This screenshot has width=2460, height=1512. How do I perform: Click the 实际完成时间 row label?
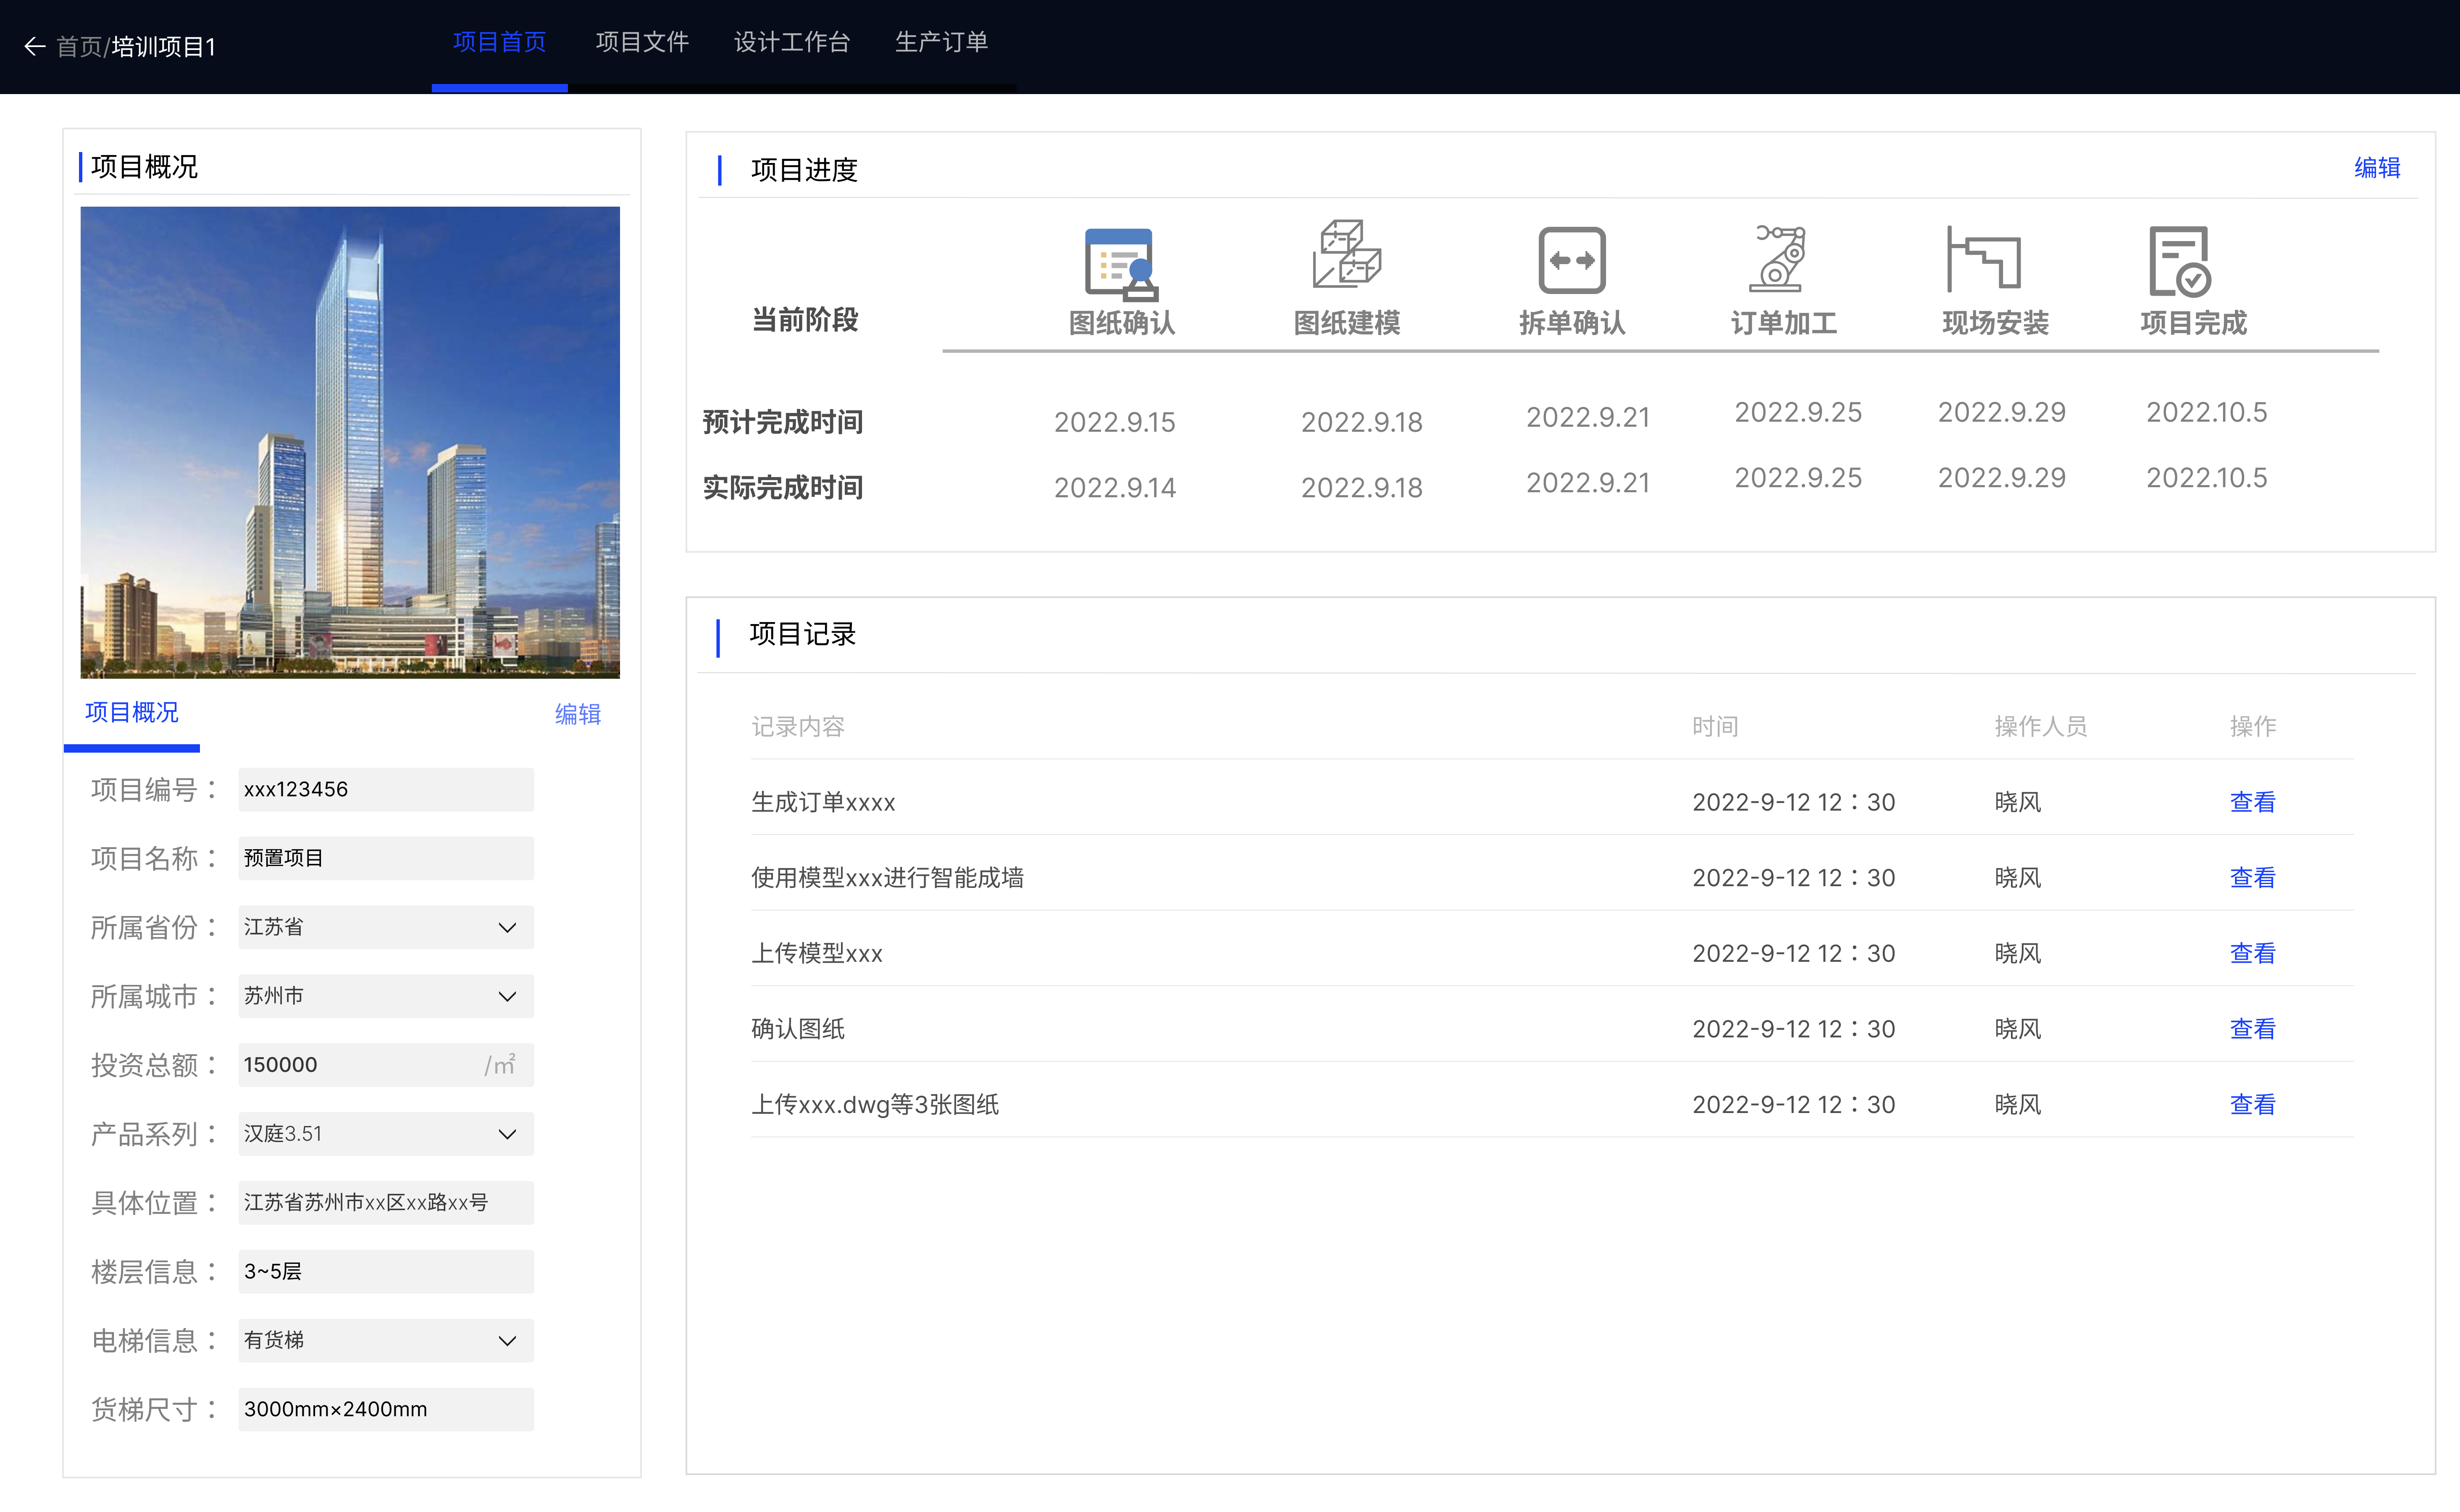tap(782, 488)
